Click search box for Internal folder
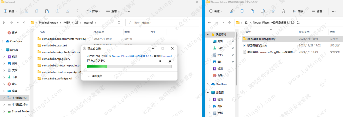Screen dimensions: 343x117 162,23
